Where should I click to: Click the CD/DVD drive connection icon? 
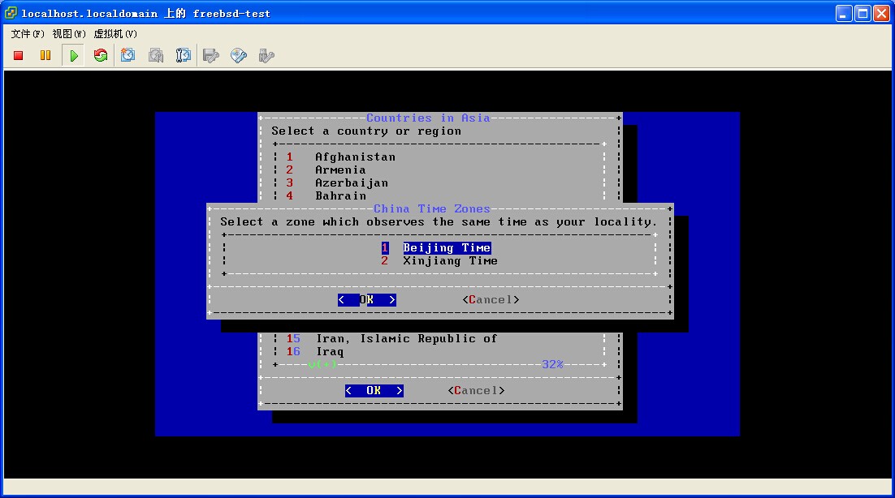[x=239, y=55]
